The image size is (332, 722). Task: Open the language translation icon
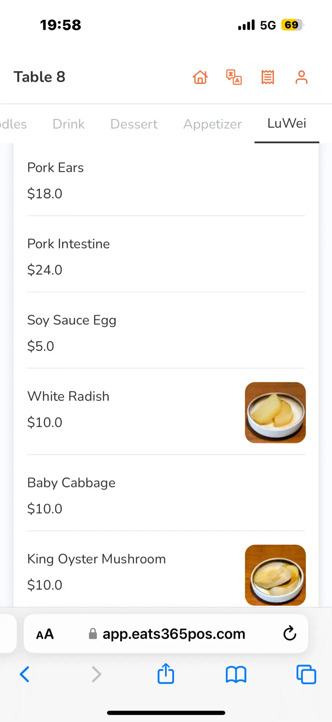[234, 77]
